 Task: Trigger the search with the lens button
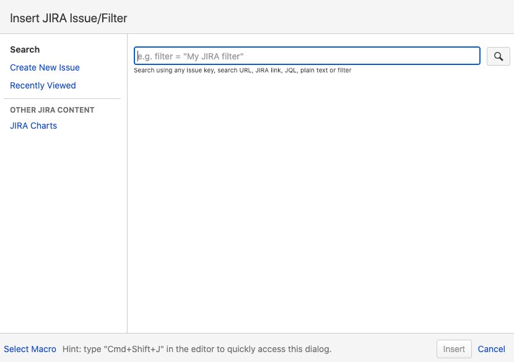pyautogui.click(x=498, y=56)
